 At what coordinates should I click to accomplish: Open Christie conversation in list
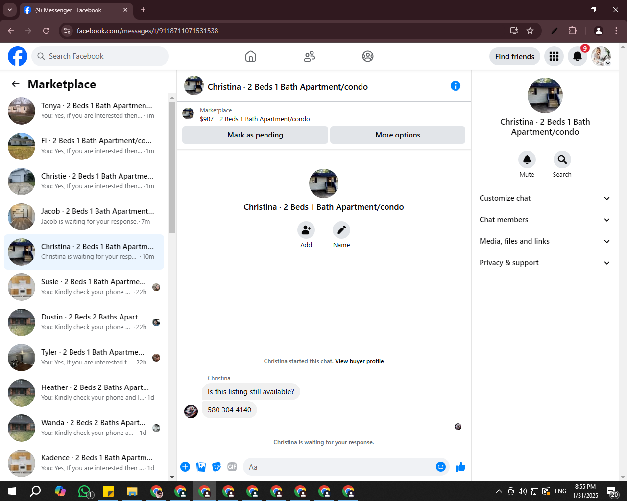tap(84, 182)
